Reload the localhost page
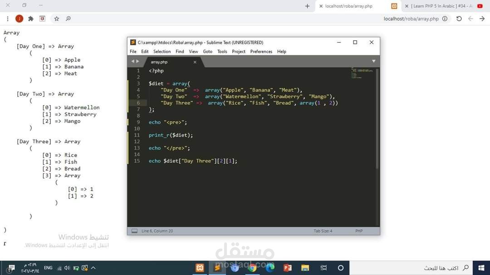The width and height of the screenshot is (490, 275). pos(459,19)
